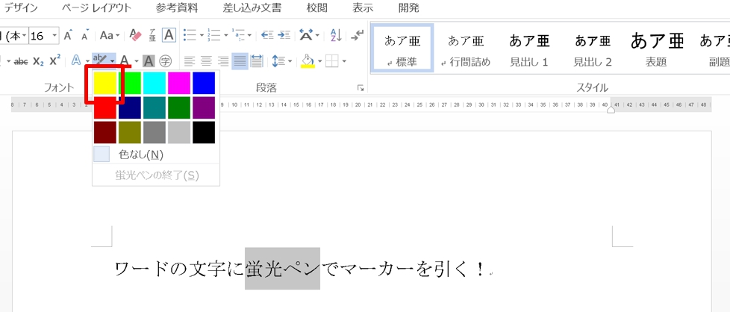730x312 pixels.
Task: Expand the shading color dropdown arrow
Action: 319,61
